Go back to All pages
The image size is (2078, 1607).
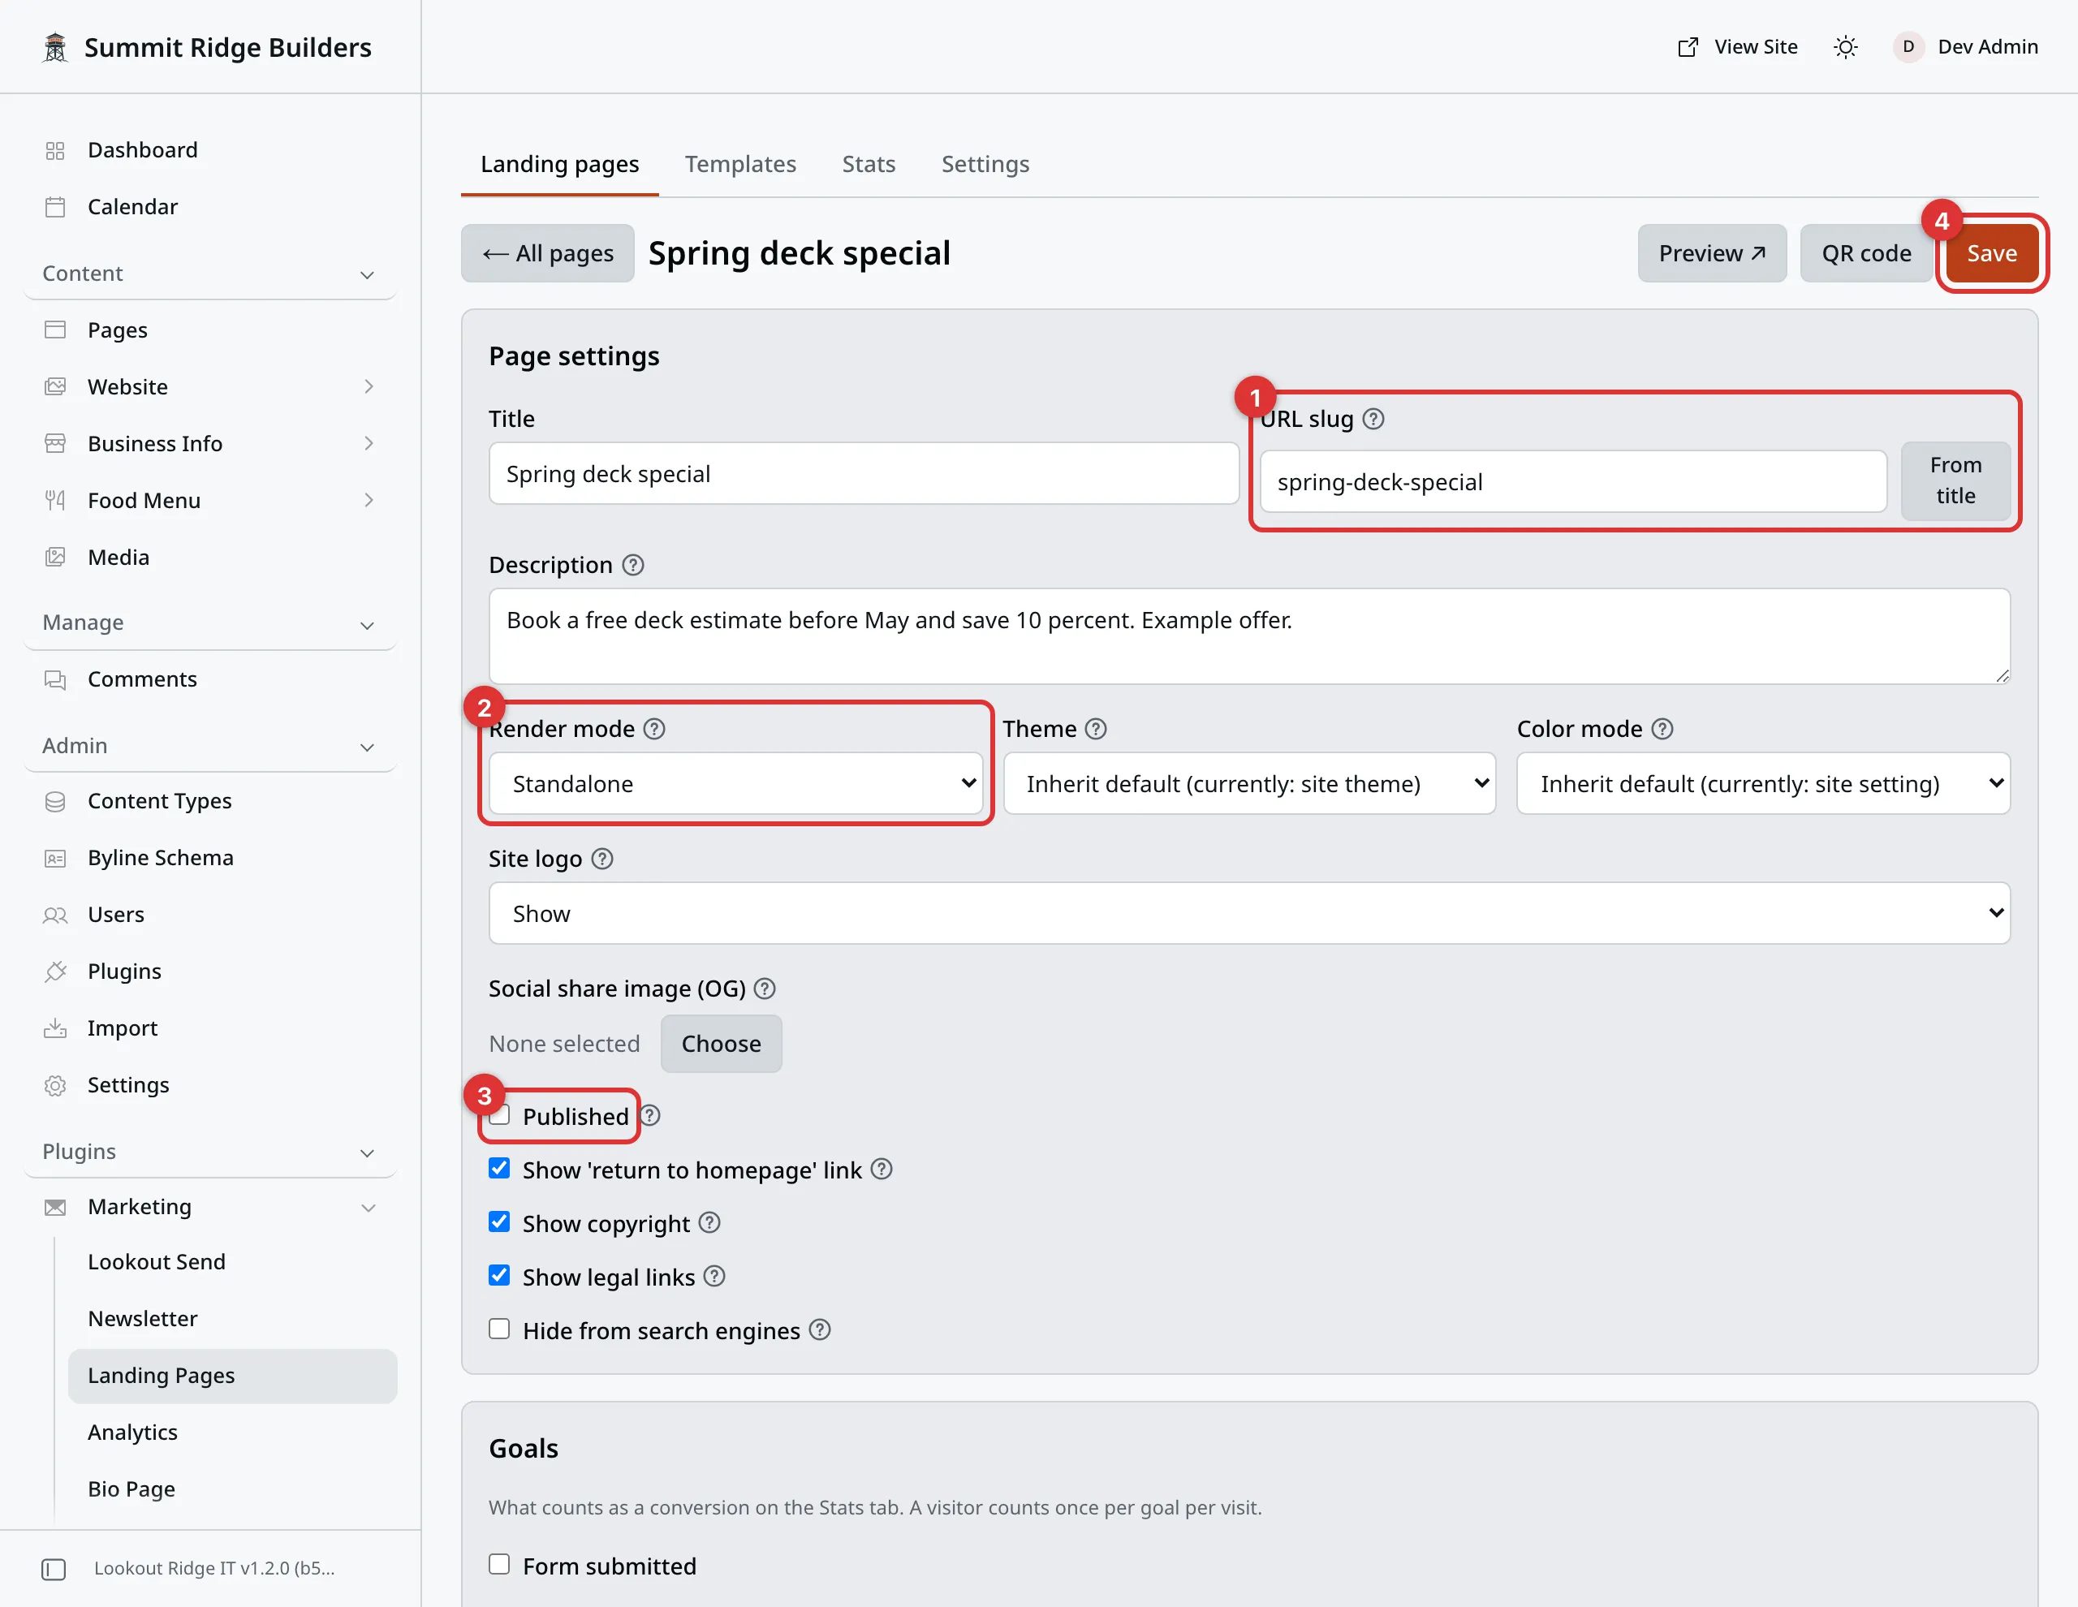(548, 253)
